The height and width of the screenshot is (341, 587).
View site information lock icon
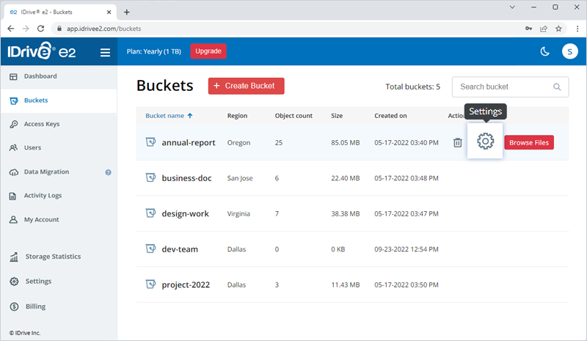[x=59, y=29]
